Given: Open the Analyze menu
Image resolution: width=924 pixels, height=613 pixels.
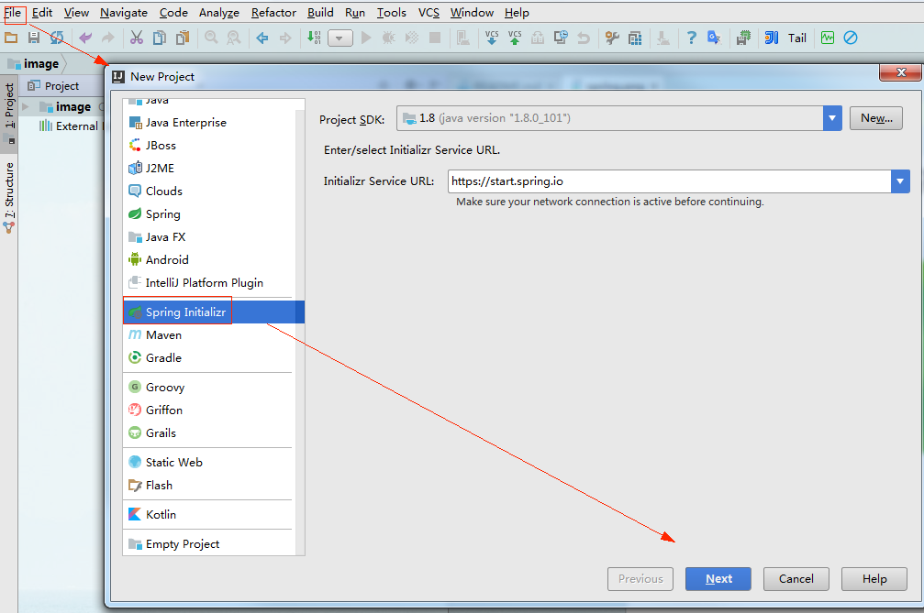Looking at the screenshot, I should [x=219, y=12].
